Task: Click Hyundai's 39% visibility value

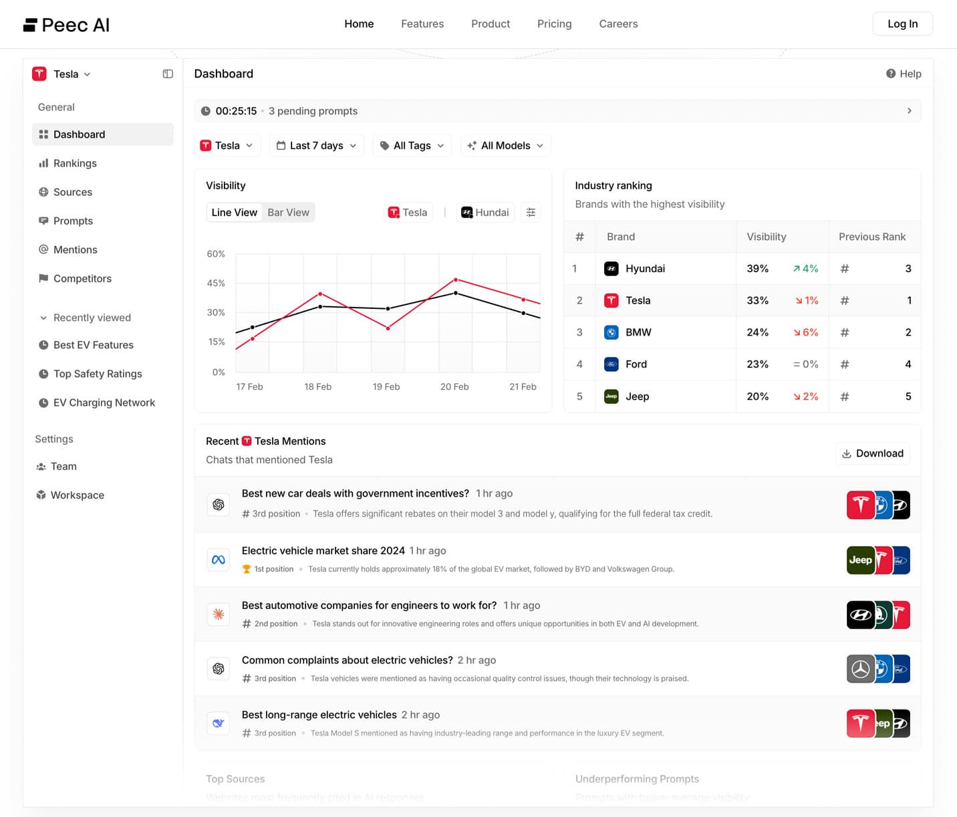Action: (x=757, y=269)
